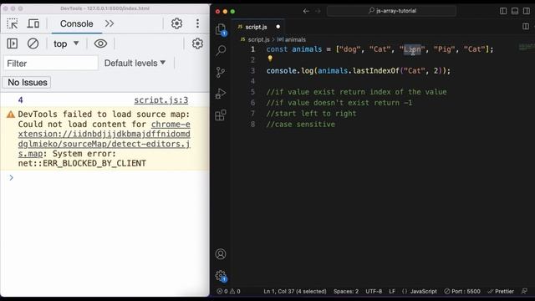Go back with the VS Code arrow

[306, 11]
